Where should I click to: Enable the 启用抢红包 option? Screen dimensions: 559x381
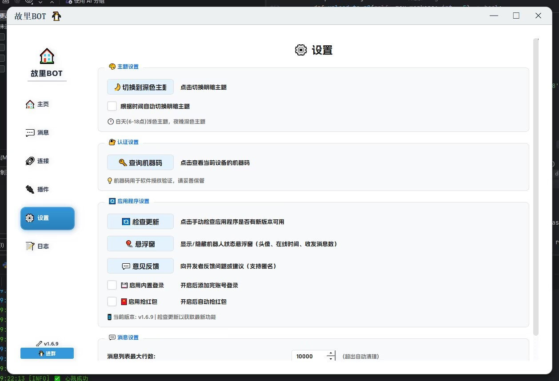(x=112, y=302)
